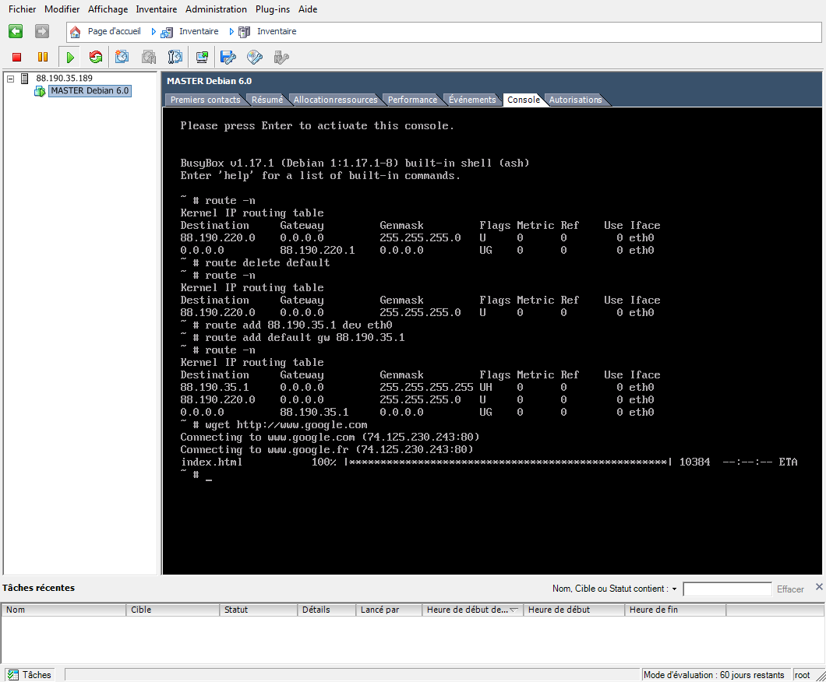Switch to the Résumé tab
826x682 pixels.
pyautogui.click(x=267, y=100)
